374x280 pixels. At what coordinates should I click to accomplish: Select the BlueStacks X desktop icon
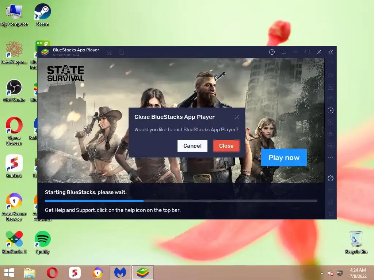14,242
